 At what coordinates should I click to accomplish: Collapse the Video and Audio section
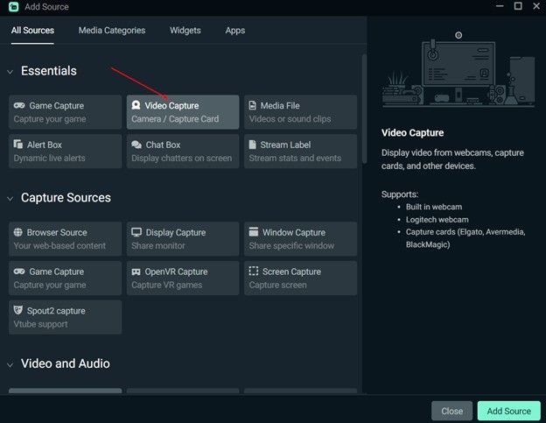pos(10,364)
